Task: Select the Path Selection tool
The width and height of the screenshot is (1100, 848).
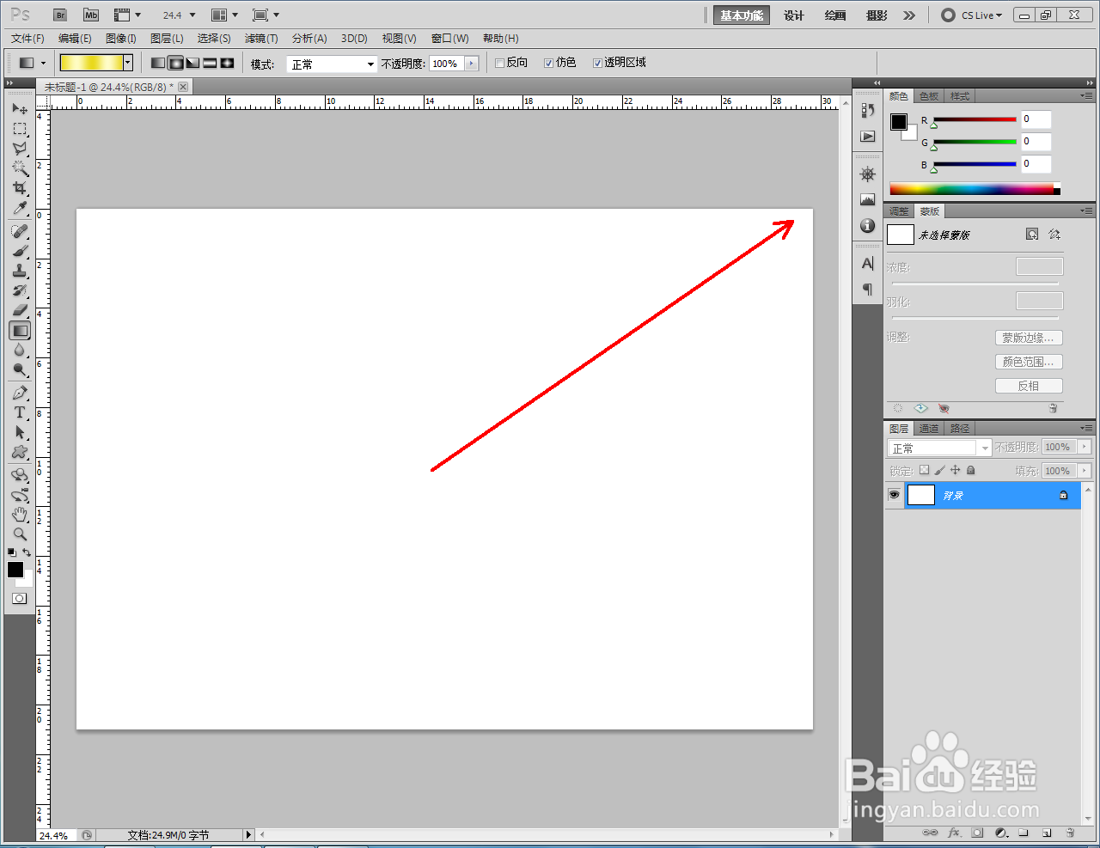Action: (x=20, y=432)
